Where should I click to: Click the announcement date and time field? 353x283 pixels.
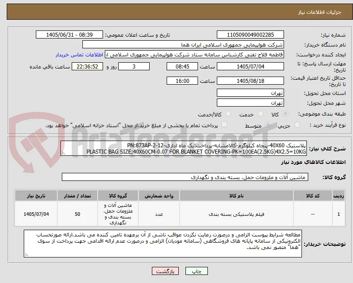tap(69, 35)
